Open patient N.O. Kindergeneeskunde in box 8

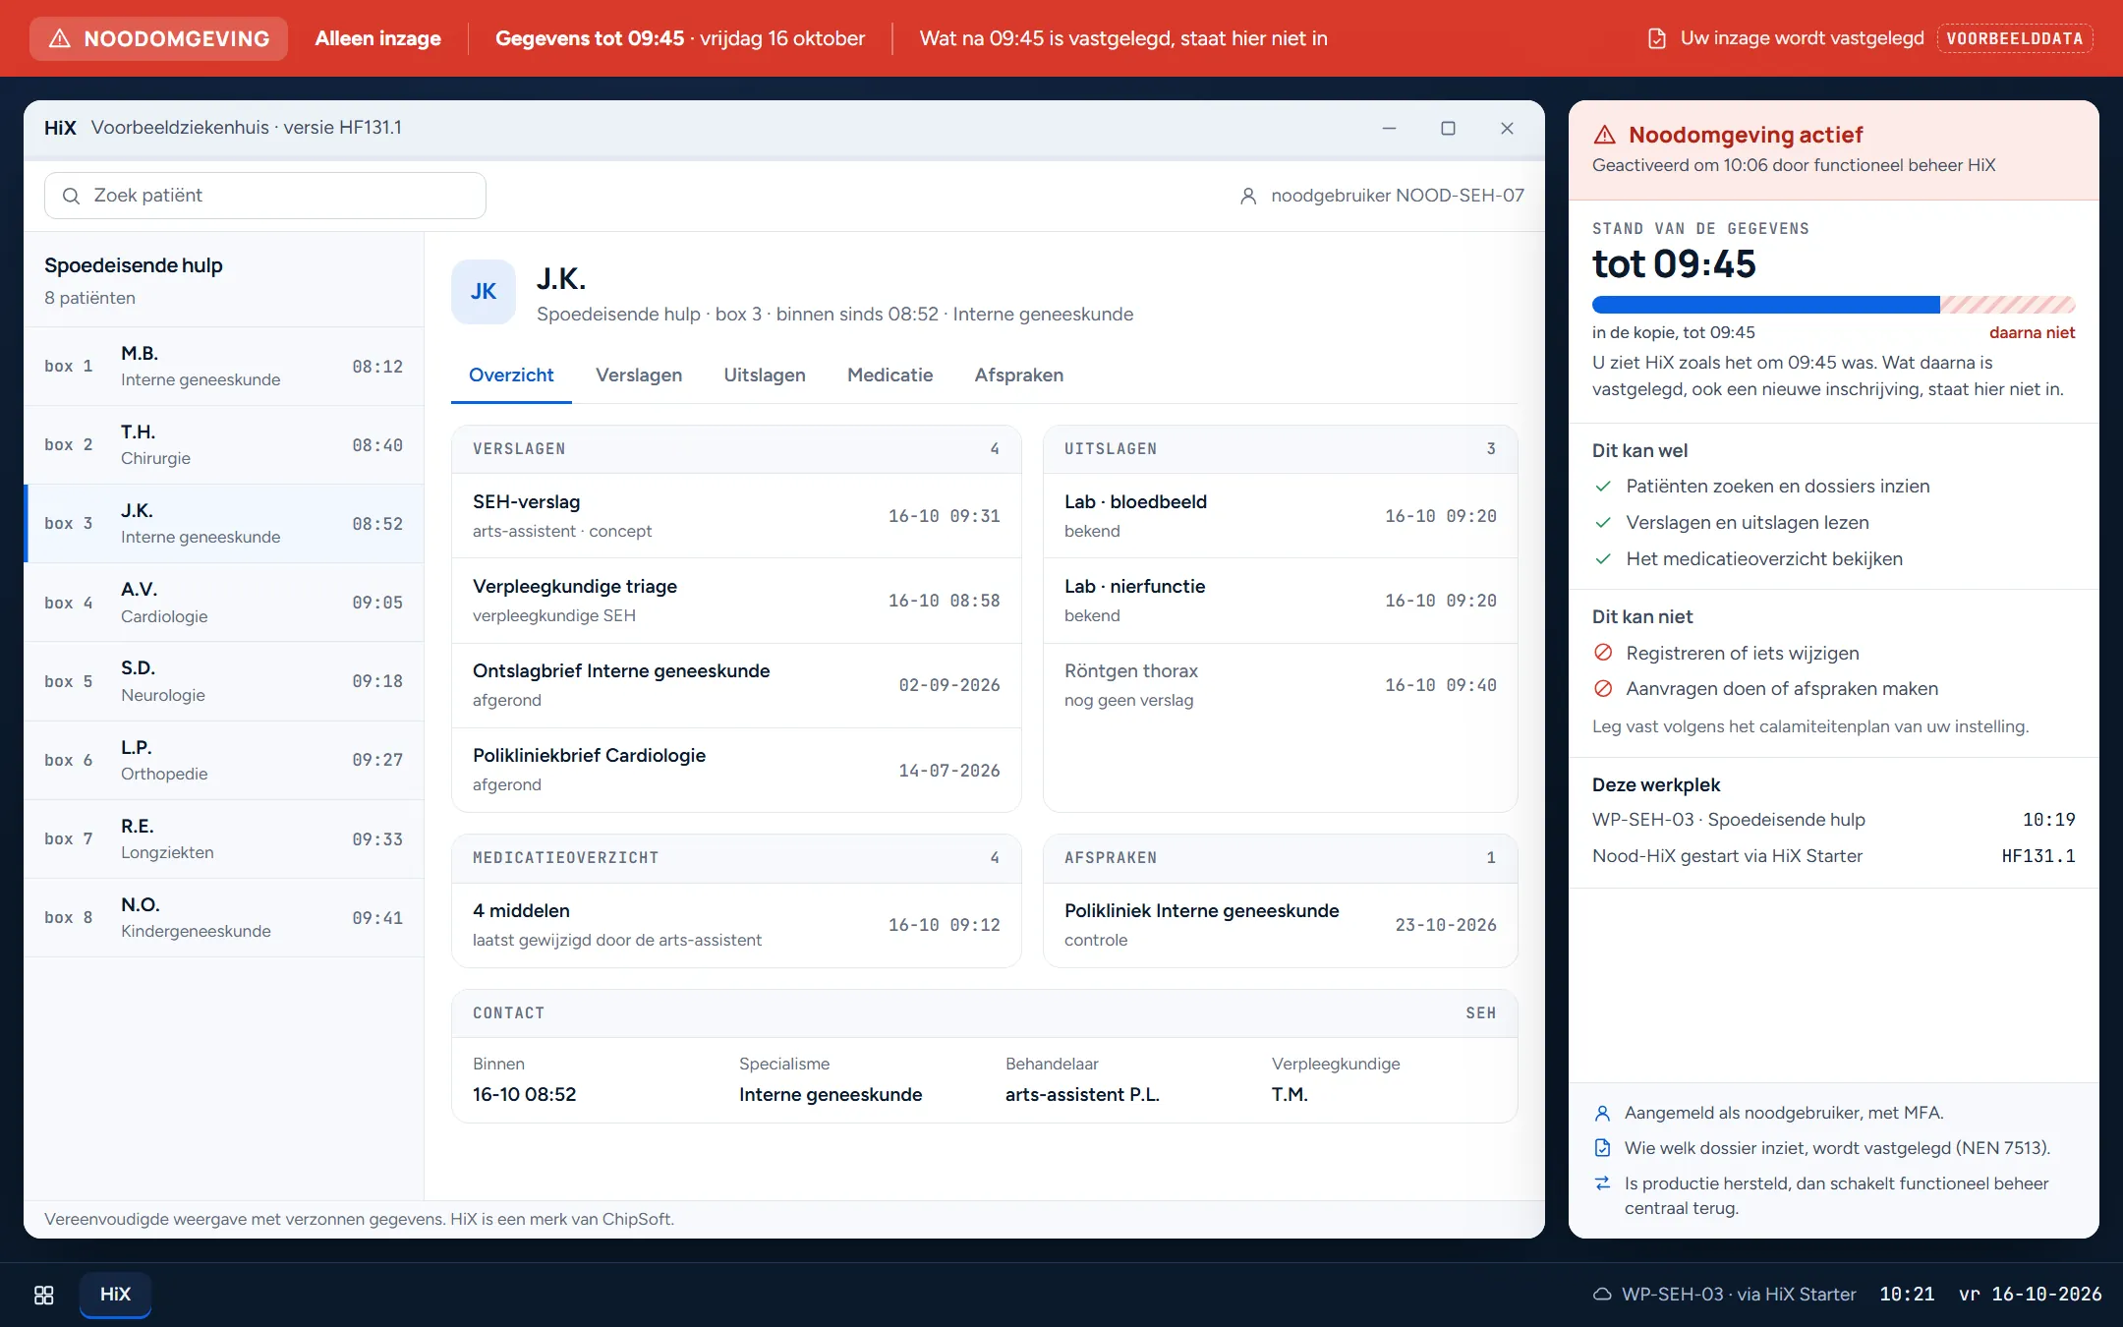224,917
